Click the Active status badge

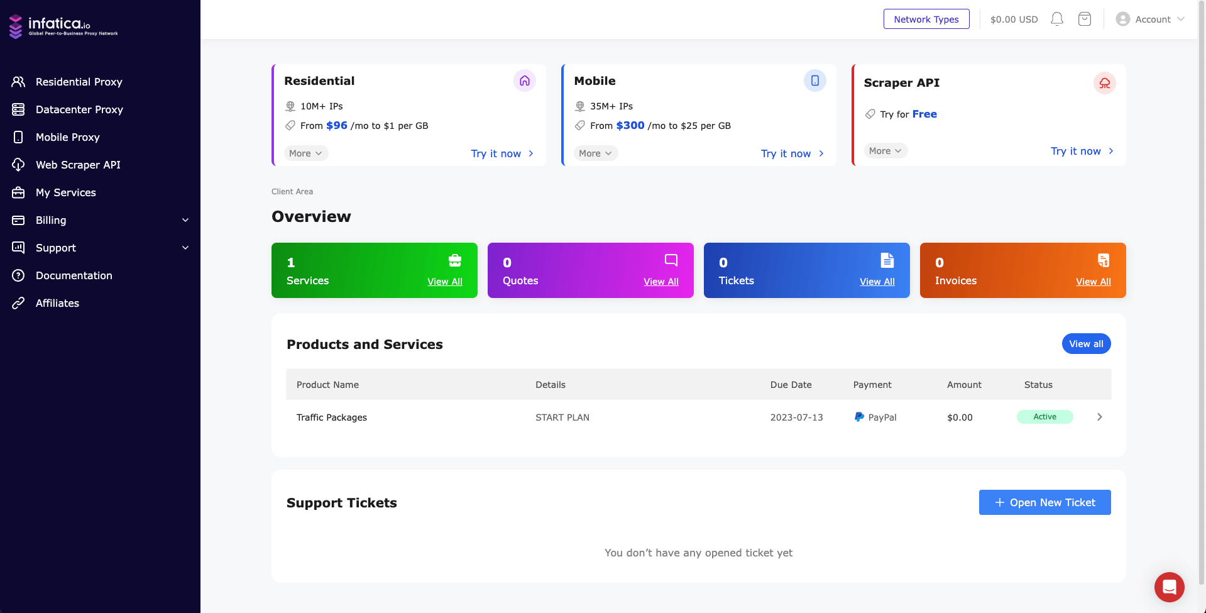pos(1044,417)
